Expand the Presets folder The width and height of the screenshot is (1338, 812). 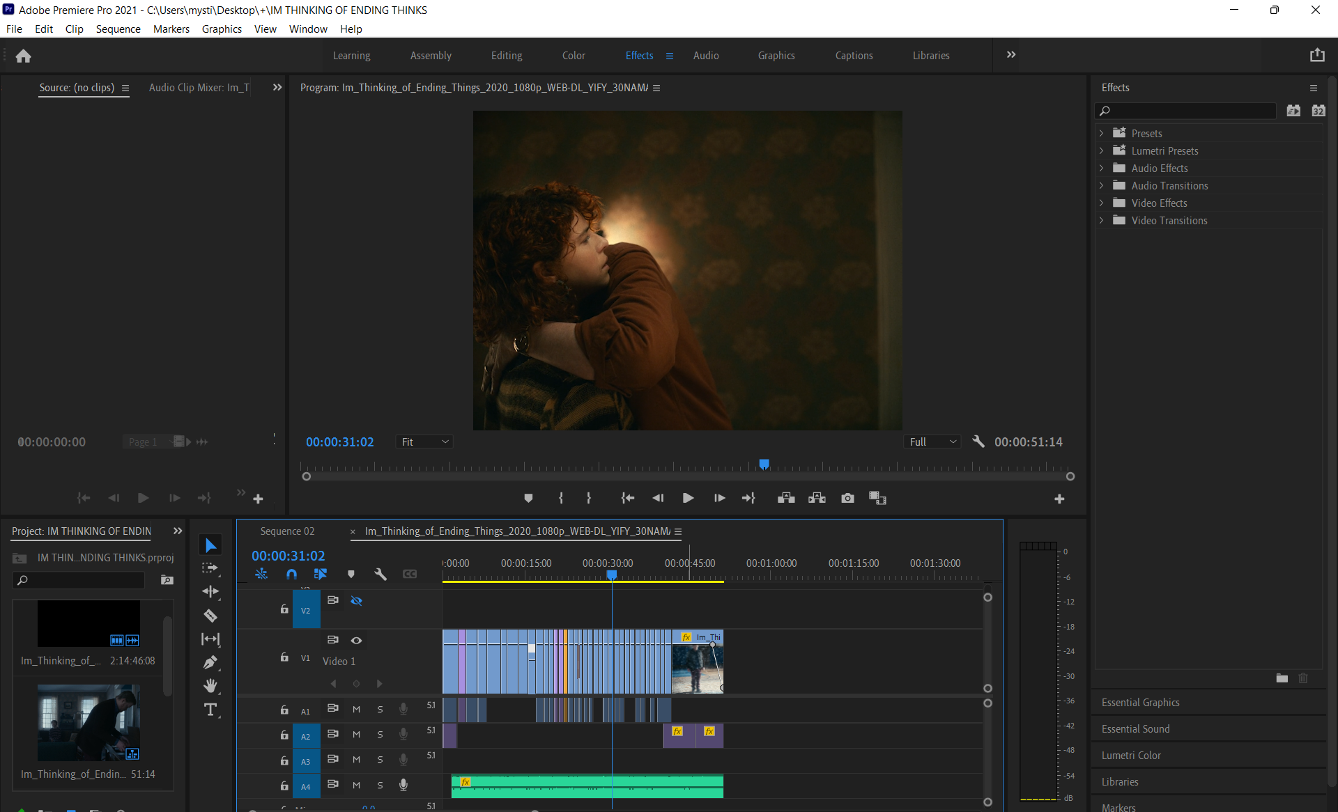pos(1101,133)
